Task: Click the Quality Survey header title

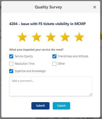Action: [48, 7]
